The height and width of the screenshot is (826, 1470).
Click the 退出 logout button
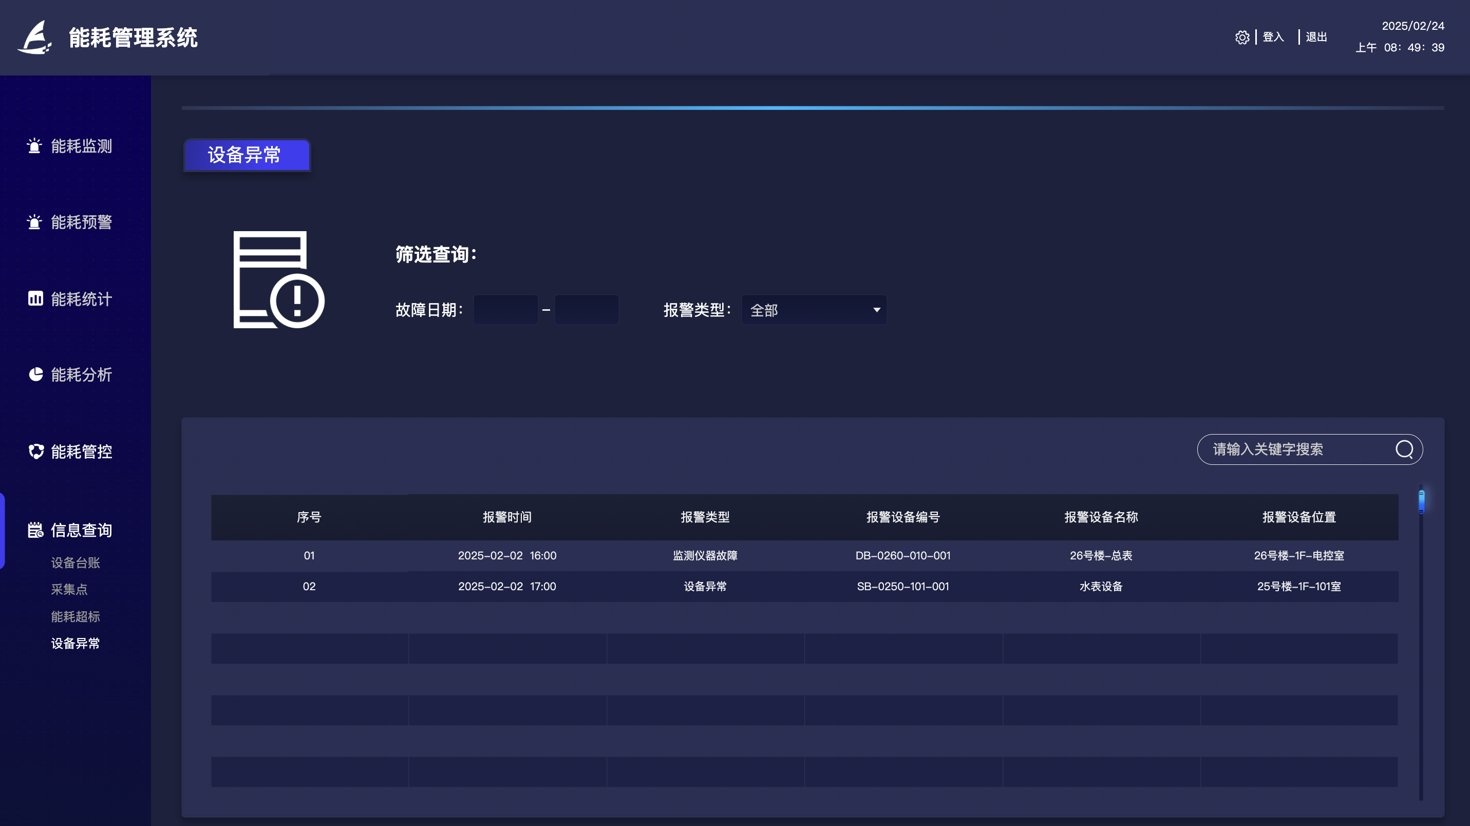coord(1316,36)
